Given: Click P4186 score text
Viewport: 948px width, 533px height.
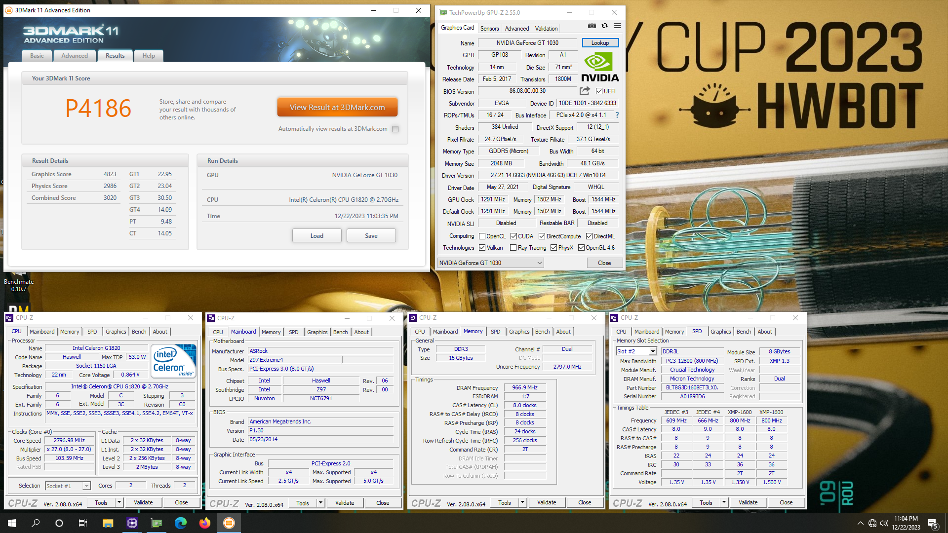Looking at the screenshot, I should pos(98,108).
